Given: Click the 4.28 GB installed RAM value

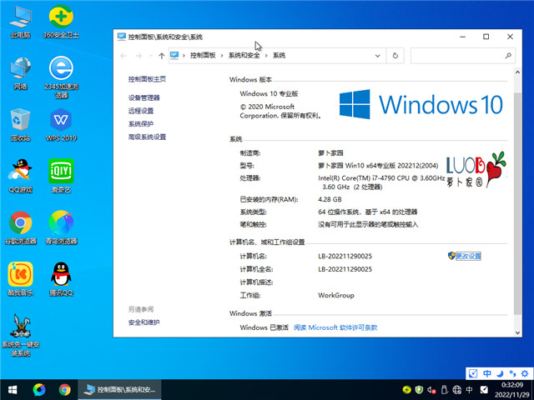Looking at the screenshot, I should pos(330,199).
